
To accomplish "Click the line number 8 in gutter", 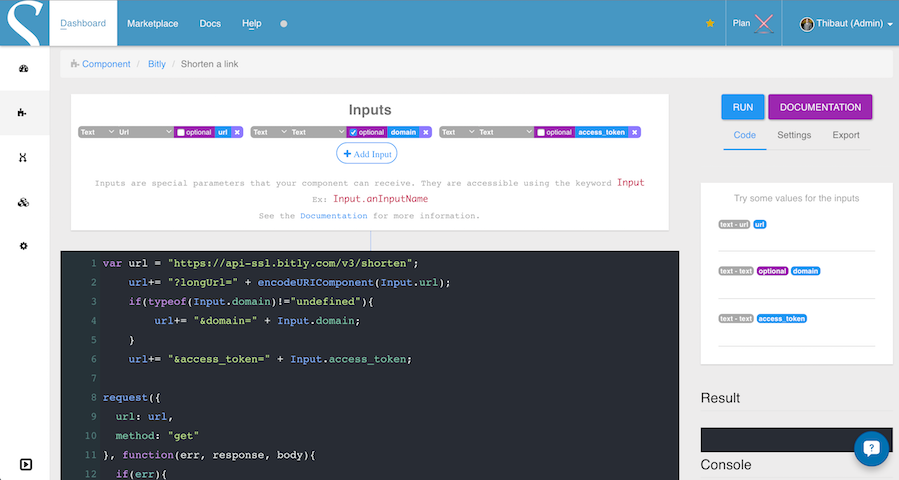I will coord(93,397).
